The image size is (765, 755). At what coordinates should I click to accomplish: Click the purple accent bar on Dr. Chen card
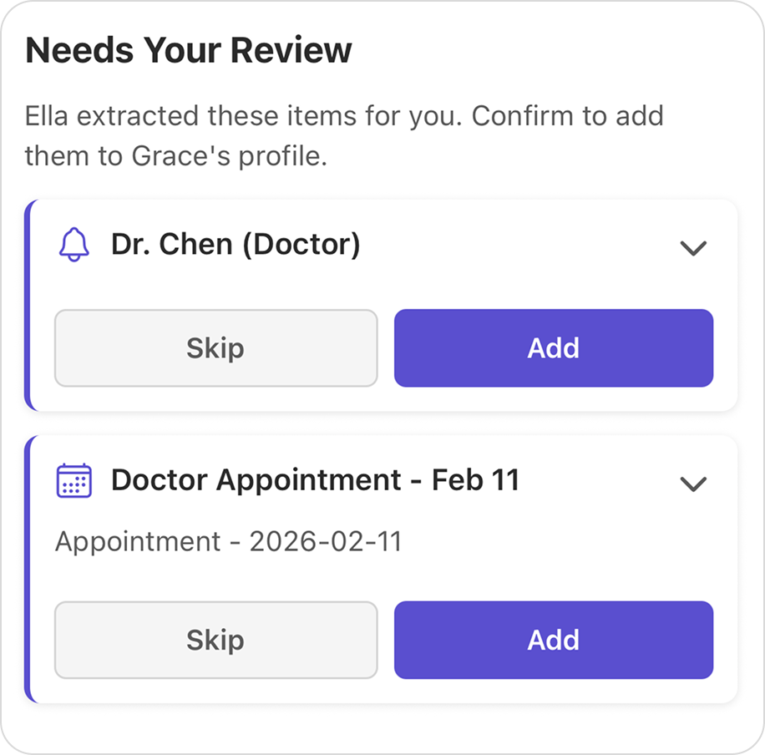point(29,303)
